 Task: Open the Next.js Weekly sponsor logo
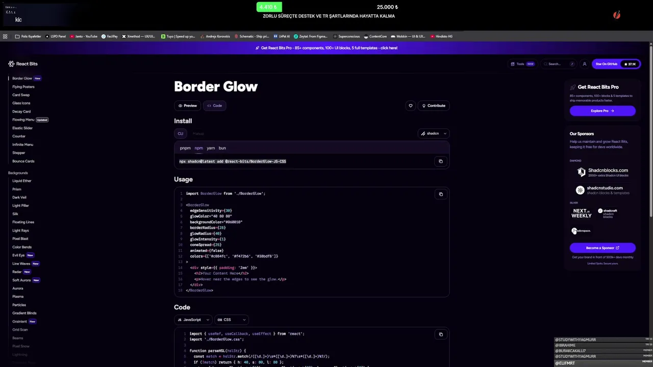coord(582,213)
